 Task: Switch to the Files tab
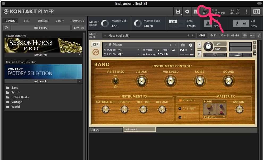click(27, 21)
